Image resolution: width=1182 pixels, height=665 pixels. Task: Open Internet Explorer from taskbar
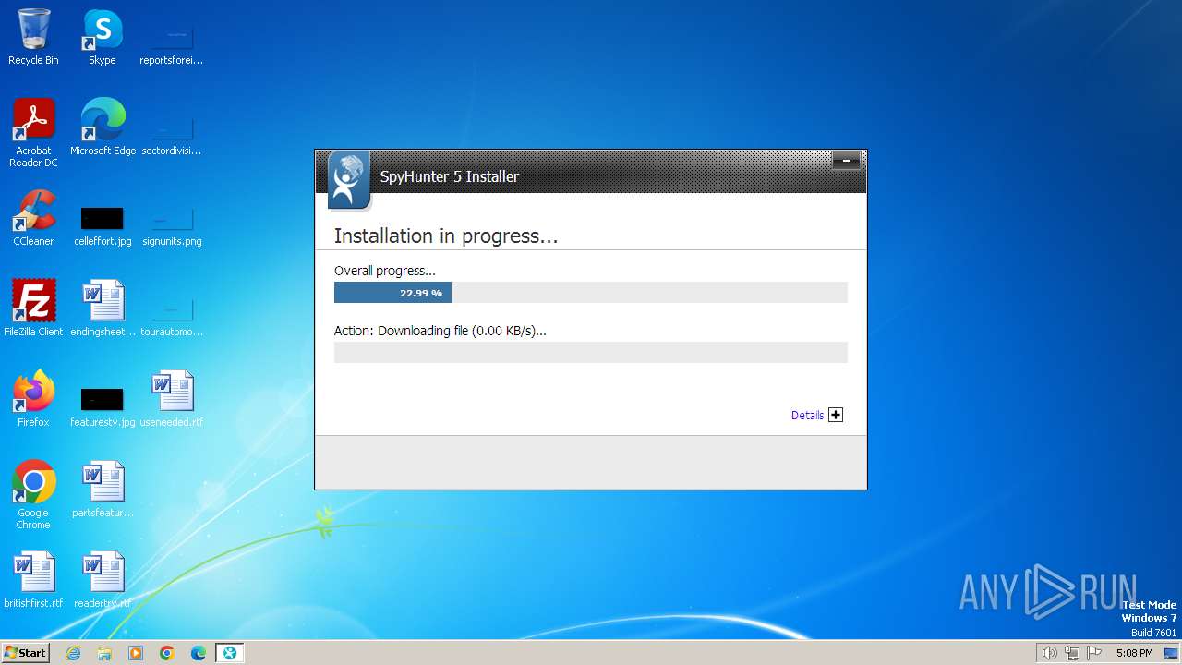[x=74, y=653]
